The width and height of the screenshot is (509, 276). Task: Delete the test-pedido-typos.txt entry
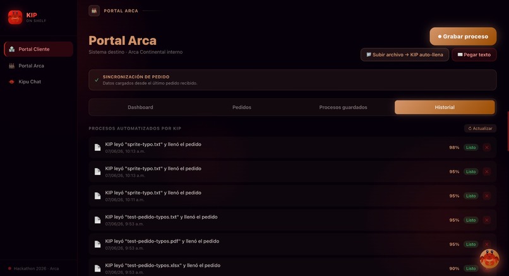[487, 220]
